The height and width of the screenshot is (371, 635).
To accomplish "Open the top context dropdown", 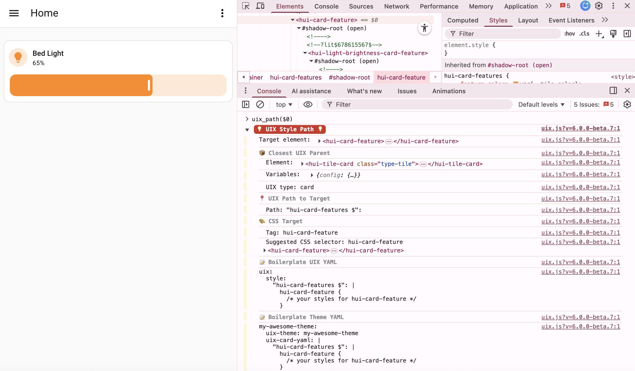I will coord(284,104).
